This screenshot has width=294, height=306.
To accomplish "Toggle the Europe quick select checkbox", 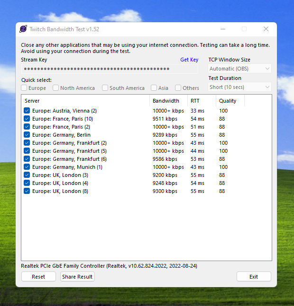I will coord(24,88).
